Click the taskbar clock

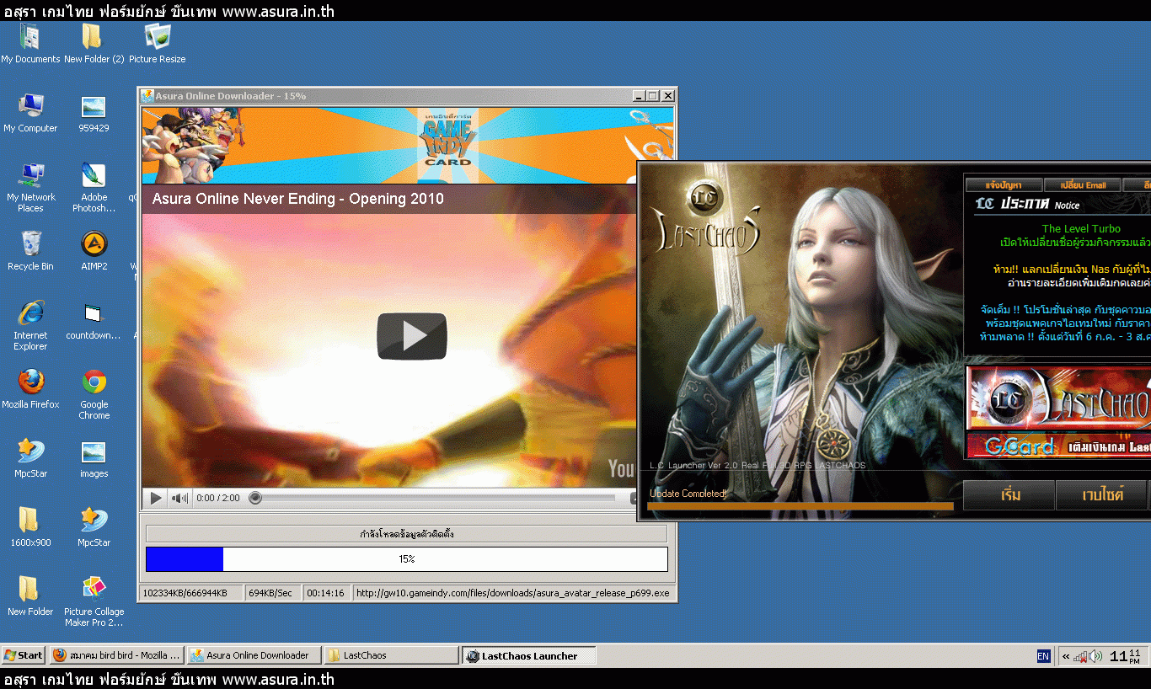[1126, 656]
